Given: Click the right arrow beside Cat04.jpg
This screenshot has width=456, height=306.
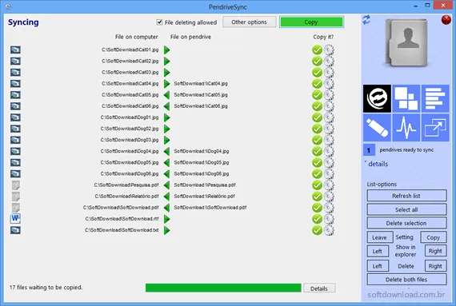Looking at the screenshot, I should [x=166, y=84].
